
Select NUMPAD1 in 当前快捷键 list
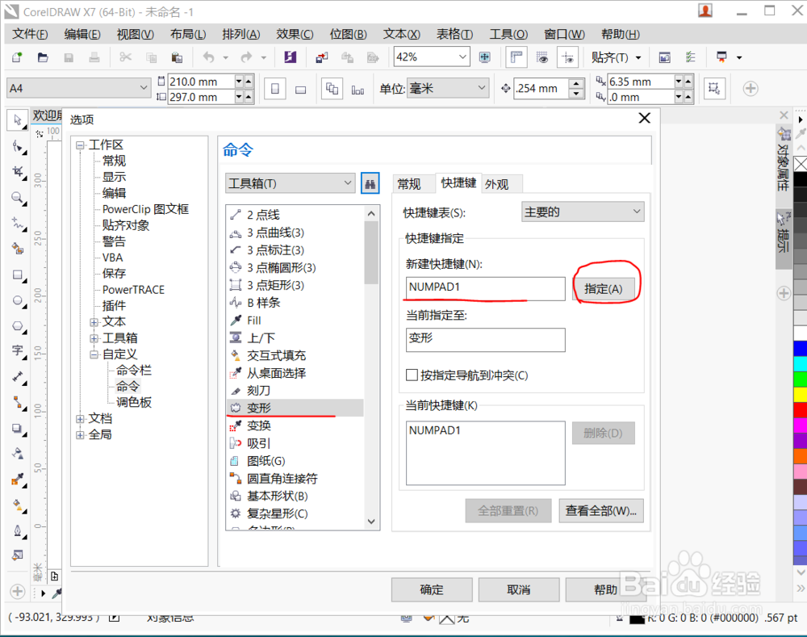pyautogui.click(x=435, y=430)
